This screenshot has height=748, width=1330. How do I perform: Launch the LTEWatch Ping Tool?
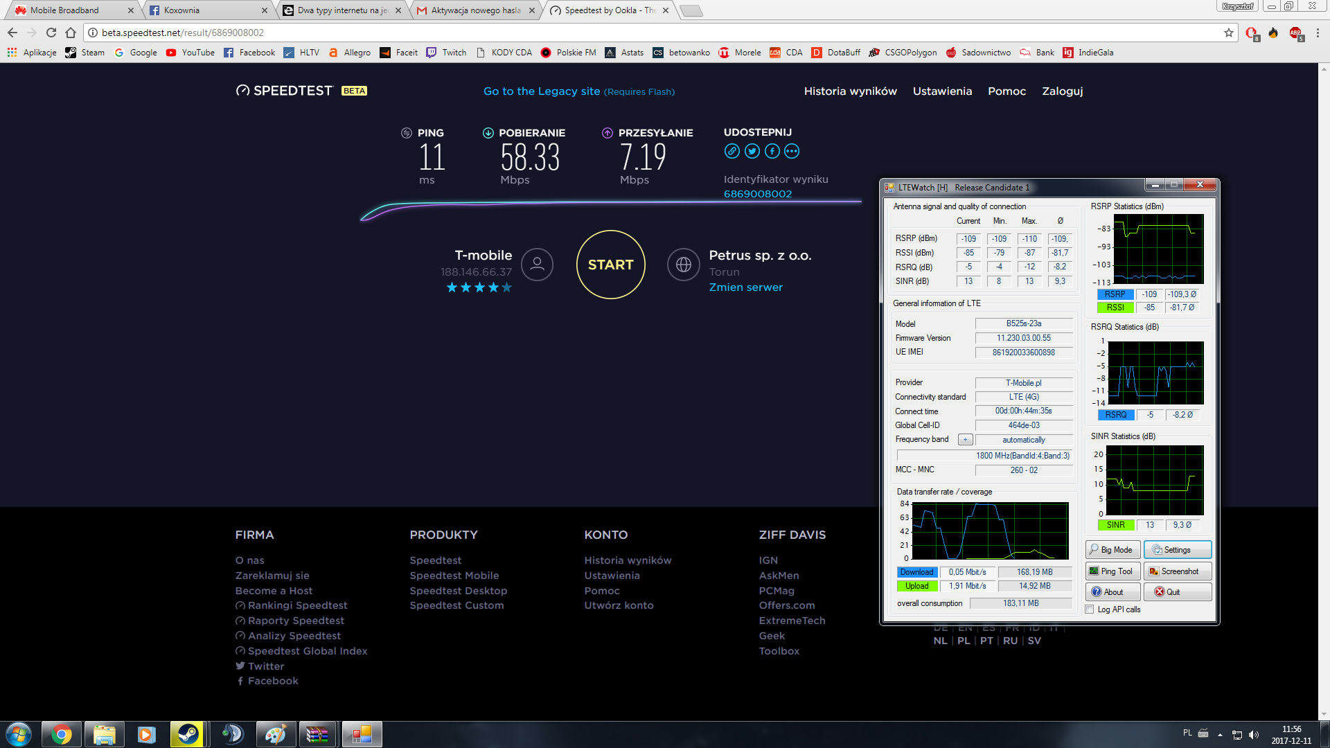pos(1112,571)
